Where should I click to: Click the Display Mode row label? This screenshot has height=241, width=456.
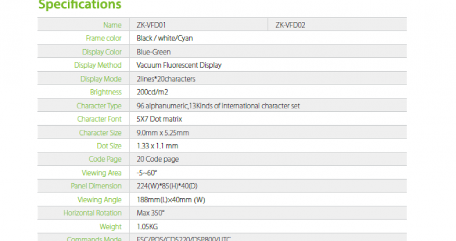(x=101, y=79)
